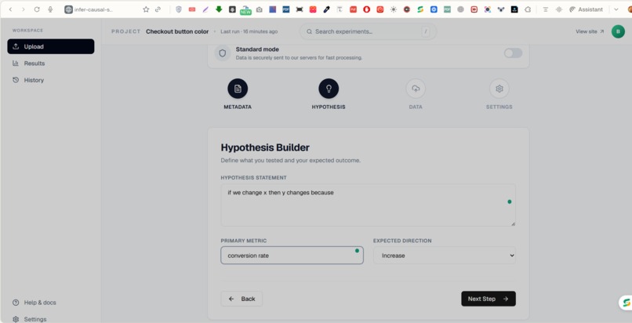Click the black download-box extension icon
The width and height of the screenshot is (632, 323).
click(x=232, y=9)
